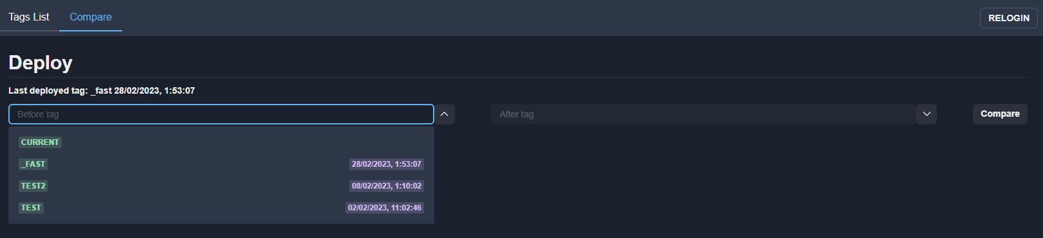
Task: Click the 02/02/2023, 11:02:46 date badge
Action: tap(385, 208)
